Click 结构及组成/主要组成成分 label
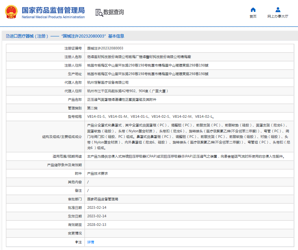The height and width of the screenshot is (250, 298). pos(62,137)
